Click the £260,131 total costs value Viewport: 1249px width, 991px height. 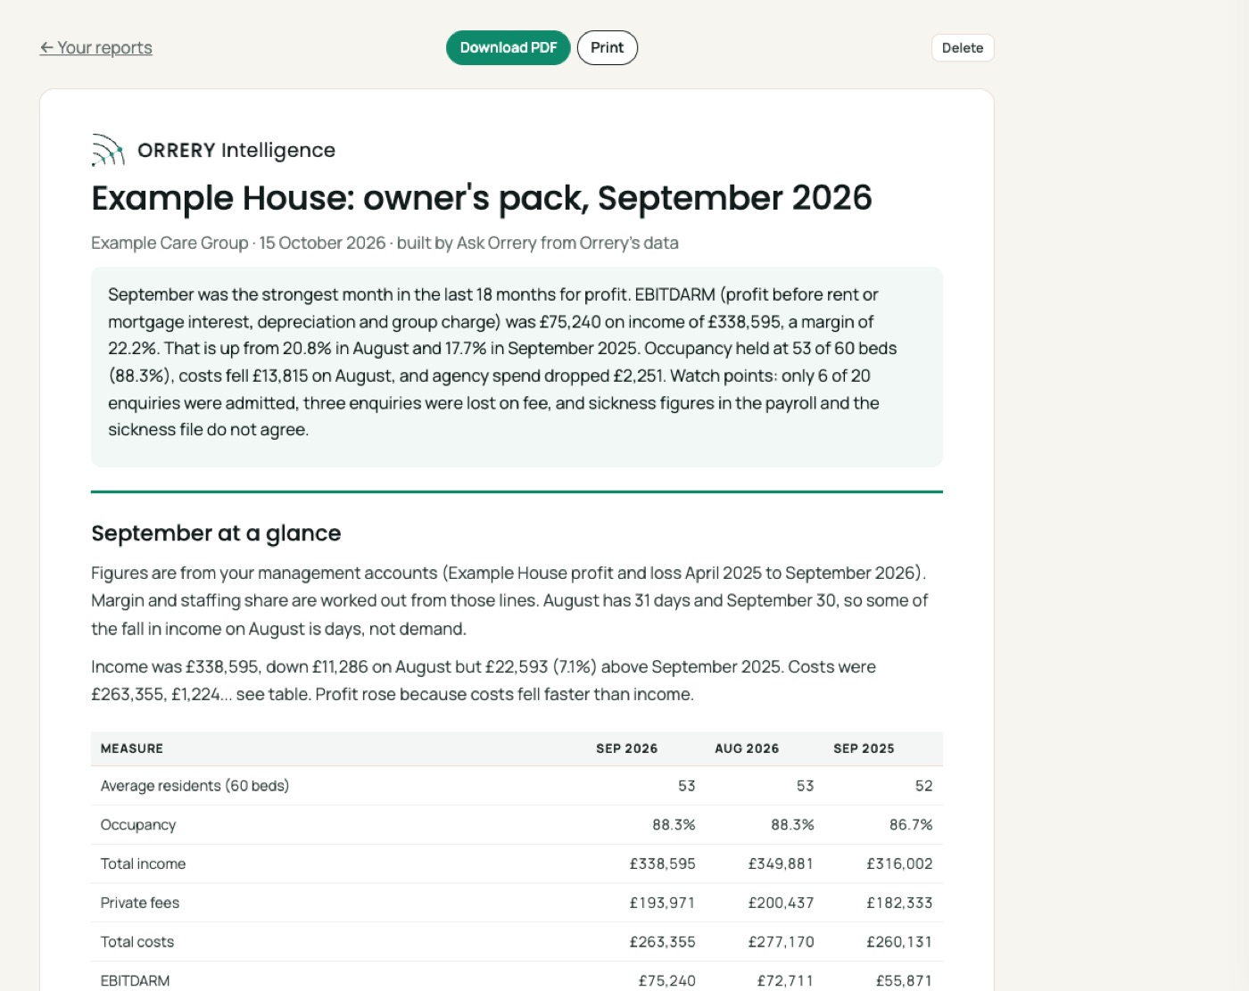pos(899,942)
